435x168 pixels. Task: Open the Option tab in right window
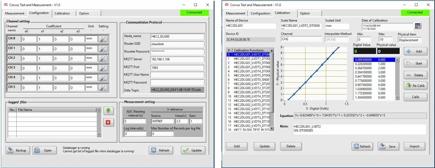tap(305, 13)
